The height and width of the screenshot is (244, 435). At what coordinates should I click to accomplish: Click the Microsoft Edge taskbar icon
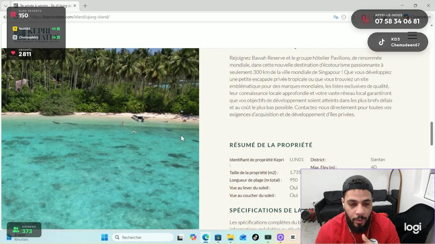(x=206, y=237)
